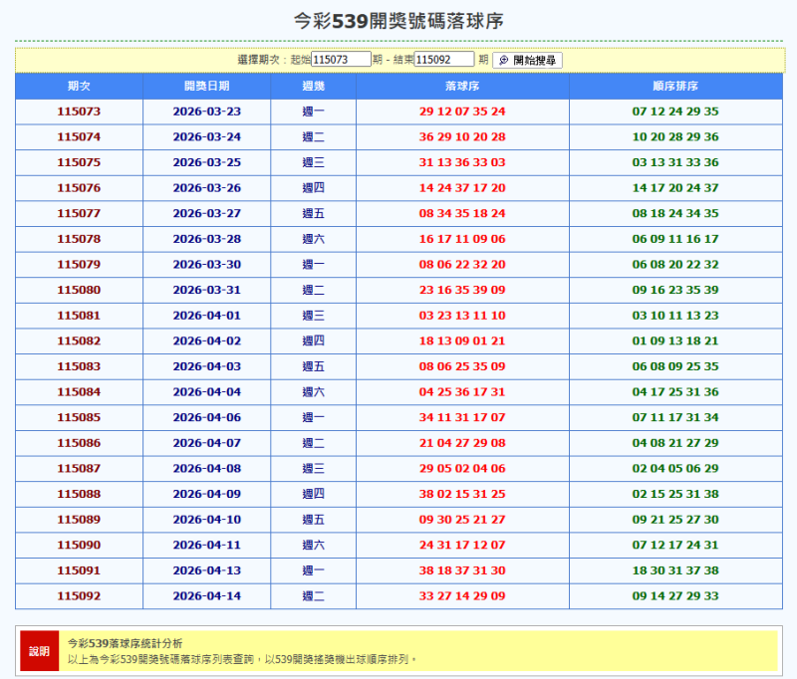797x679 pixels.
Task: Select period number 115073
Action: pos(79,112)
